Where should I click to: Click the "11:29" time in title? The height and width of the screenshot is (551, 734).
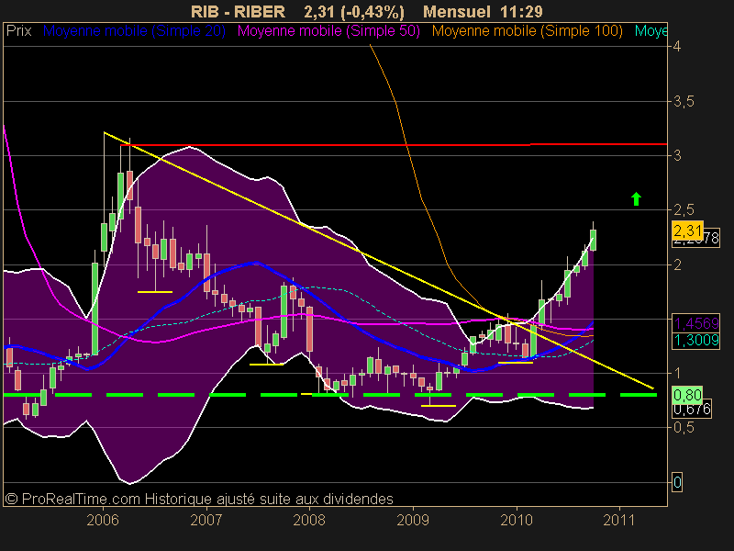click(521, 12)
